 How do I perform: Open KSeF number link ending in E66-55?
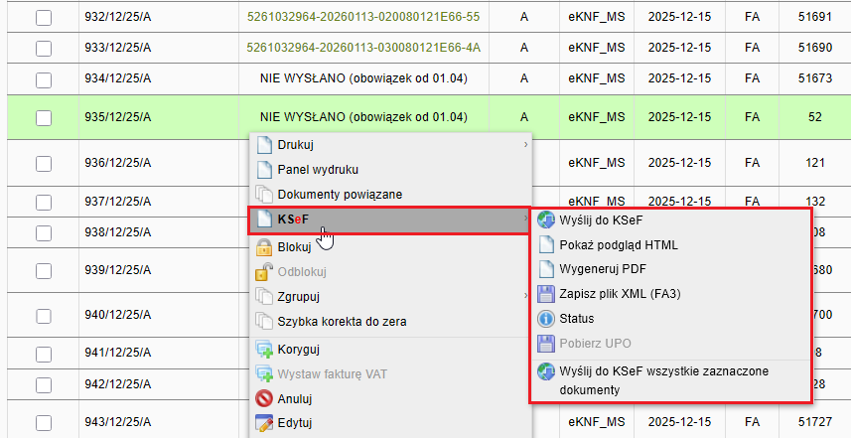362,17
